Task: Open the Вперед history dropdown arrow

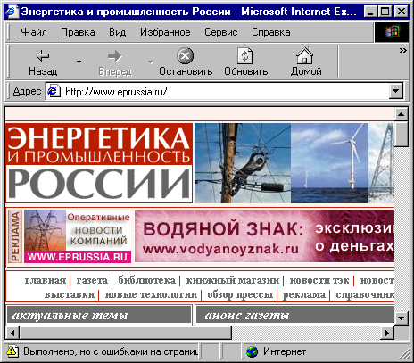Action: pos(151,62)
